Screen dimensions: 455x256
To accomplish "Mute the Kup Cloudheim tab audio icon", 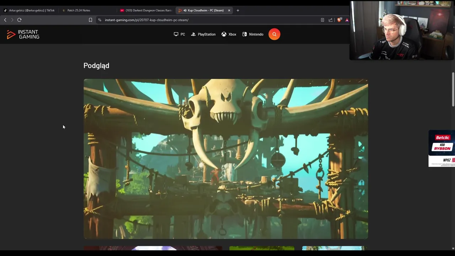I will point(185,10).
